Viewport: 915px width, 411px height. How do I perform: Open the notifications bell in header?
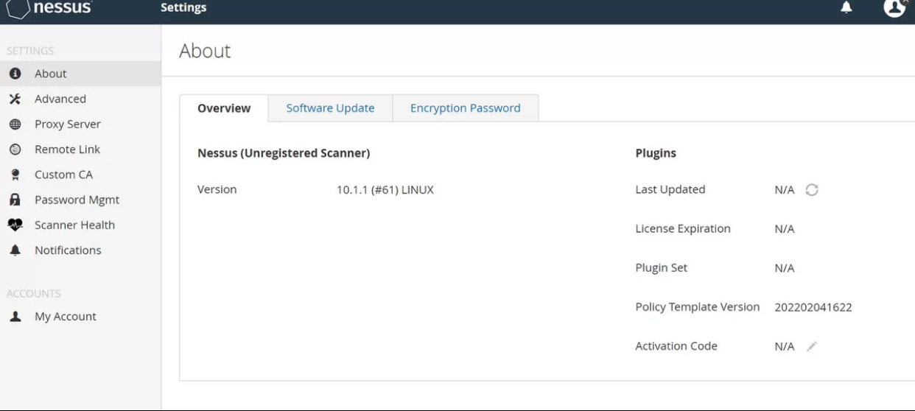[x=846, y=7]
